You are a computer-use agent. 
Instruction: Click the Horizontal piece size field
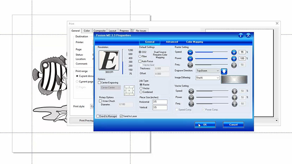(x=160, y=102)
